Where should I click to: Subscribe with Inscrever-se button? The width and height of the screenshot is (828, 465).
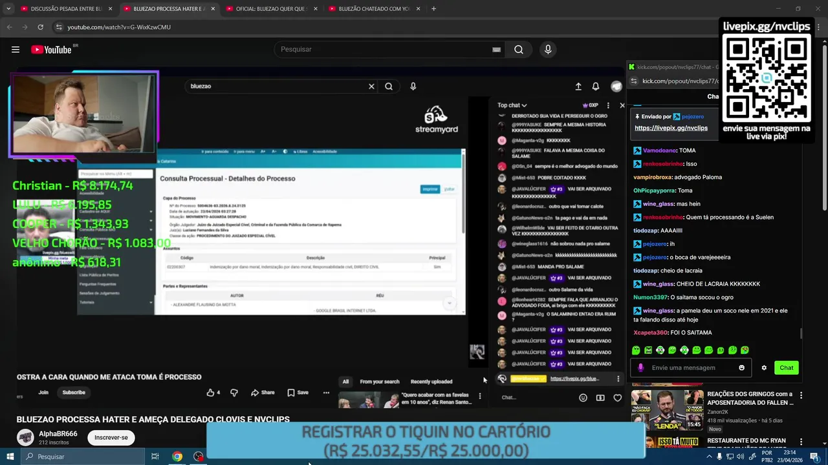(111, 438)
